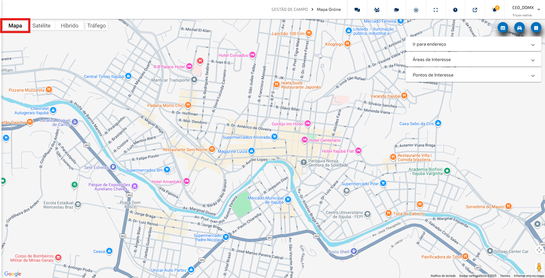Click the blue info round button on map
The height and width of the screenshot is (278, 545).
[x=536, y=28]
